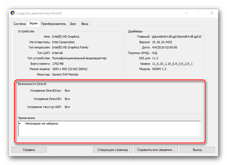Click the driver date 4/4/2016 02:00:00
The image size is (227, 165).
click(x=165, y=48)
